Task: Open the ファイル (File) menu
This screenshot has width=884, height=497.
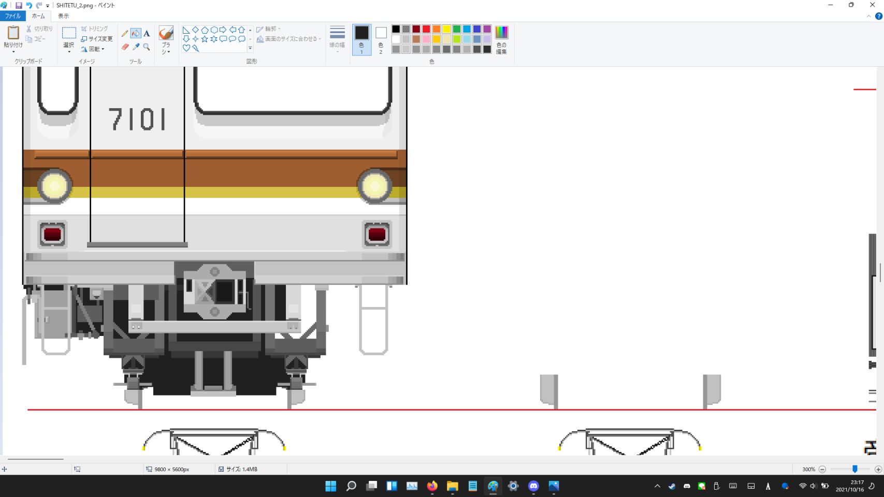Action: 12,16
